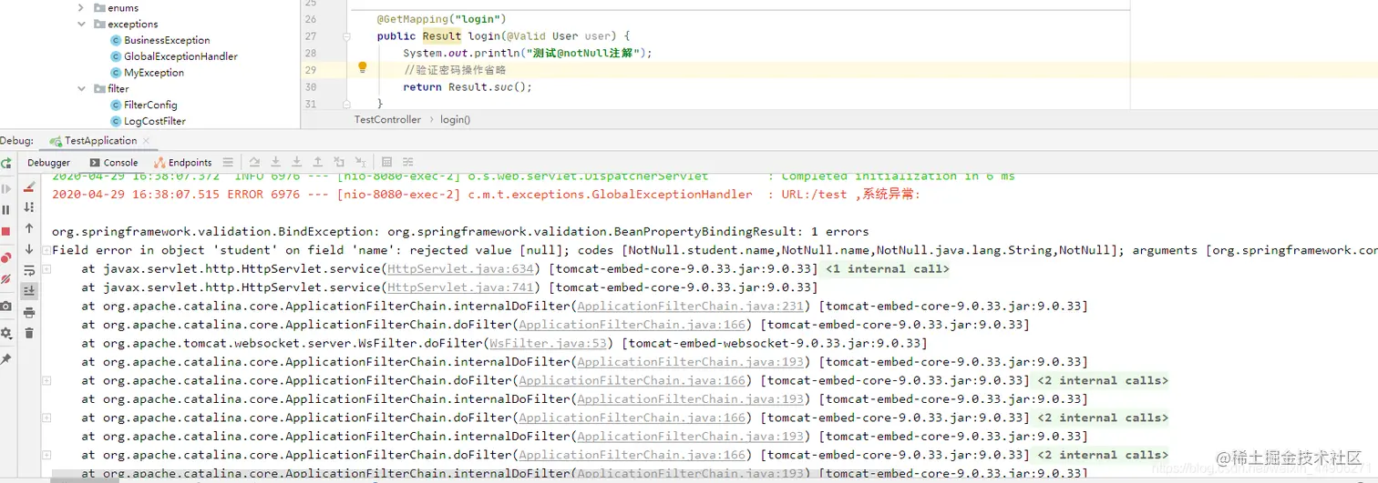Open Evaluate Expression calculator icon
This screenshot has width=1378, height=483.
387,163
